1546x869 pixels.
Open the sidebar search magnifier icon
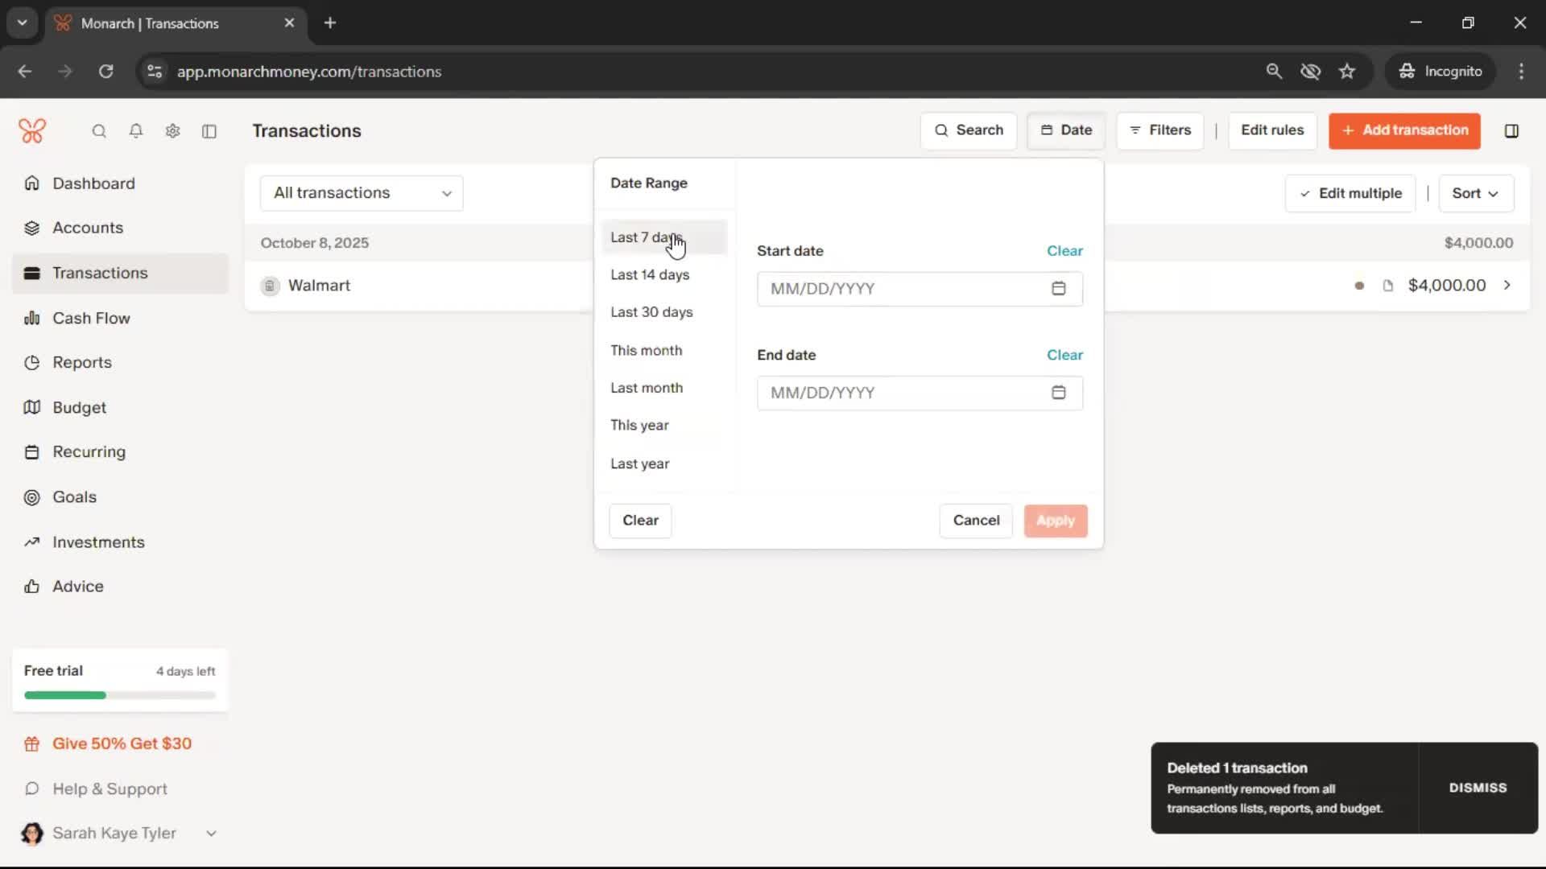[x=99, y=131]
